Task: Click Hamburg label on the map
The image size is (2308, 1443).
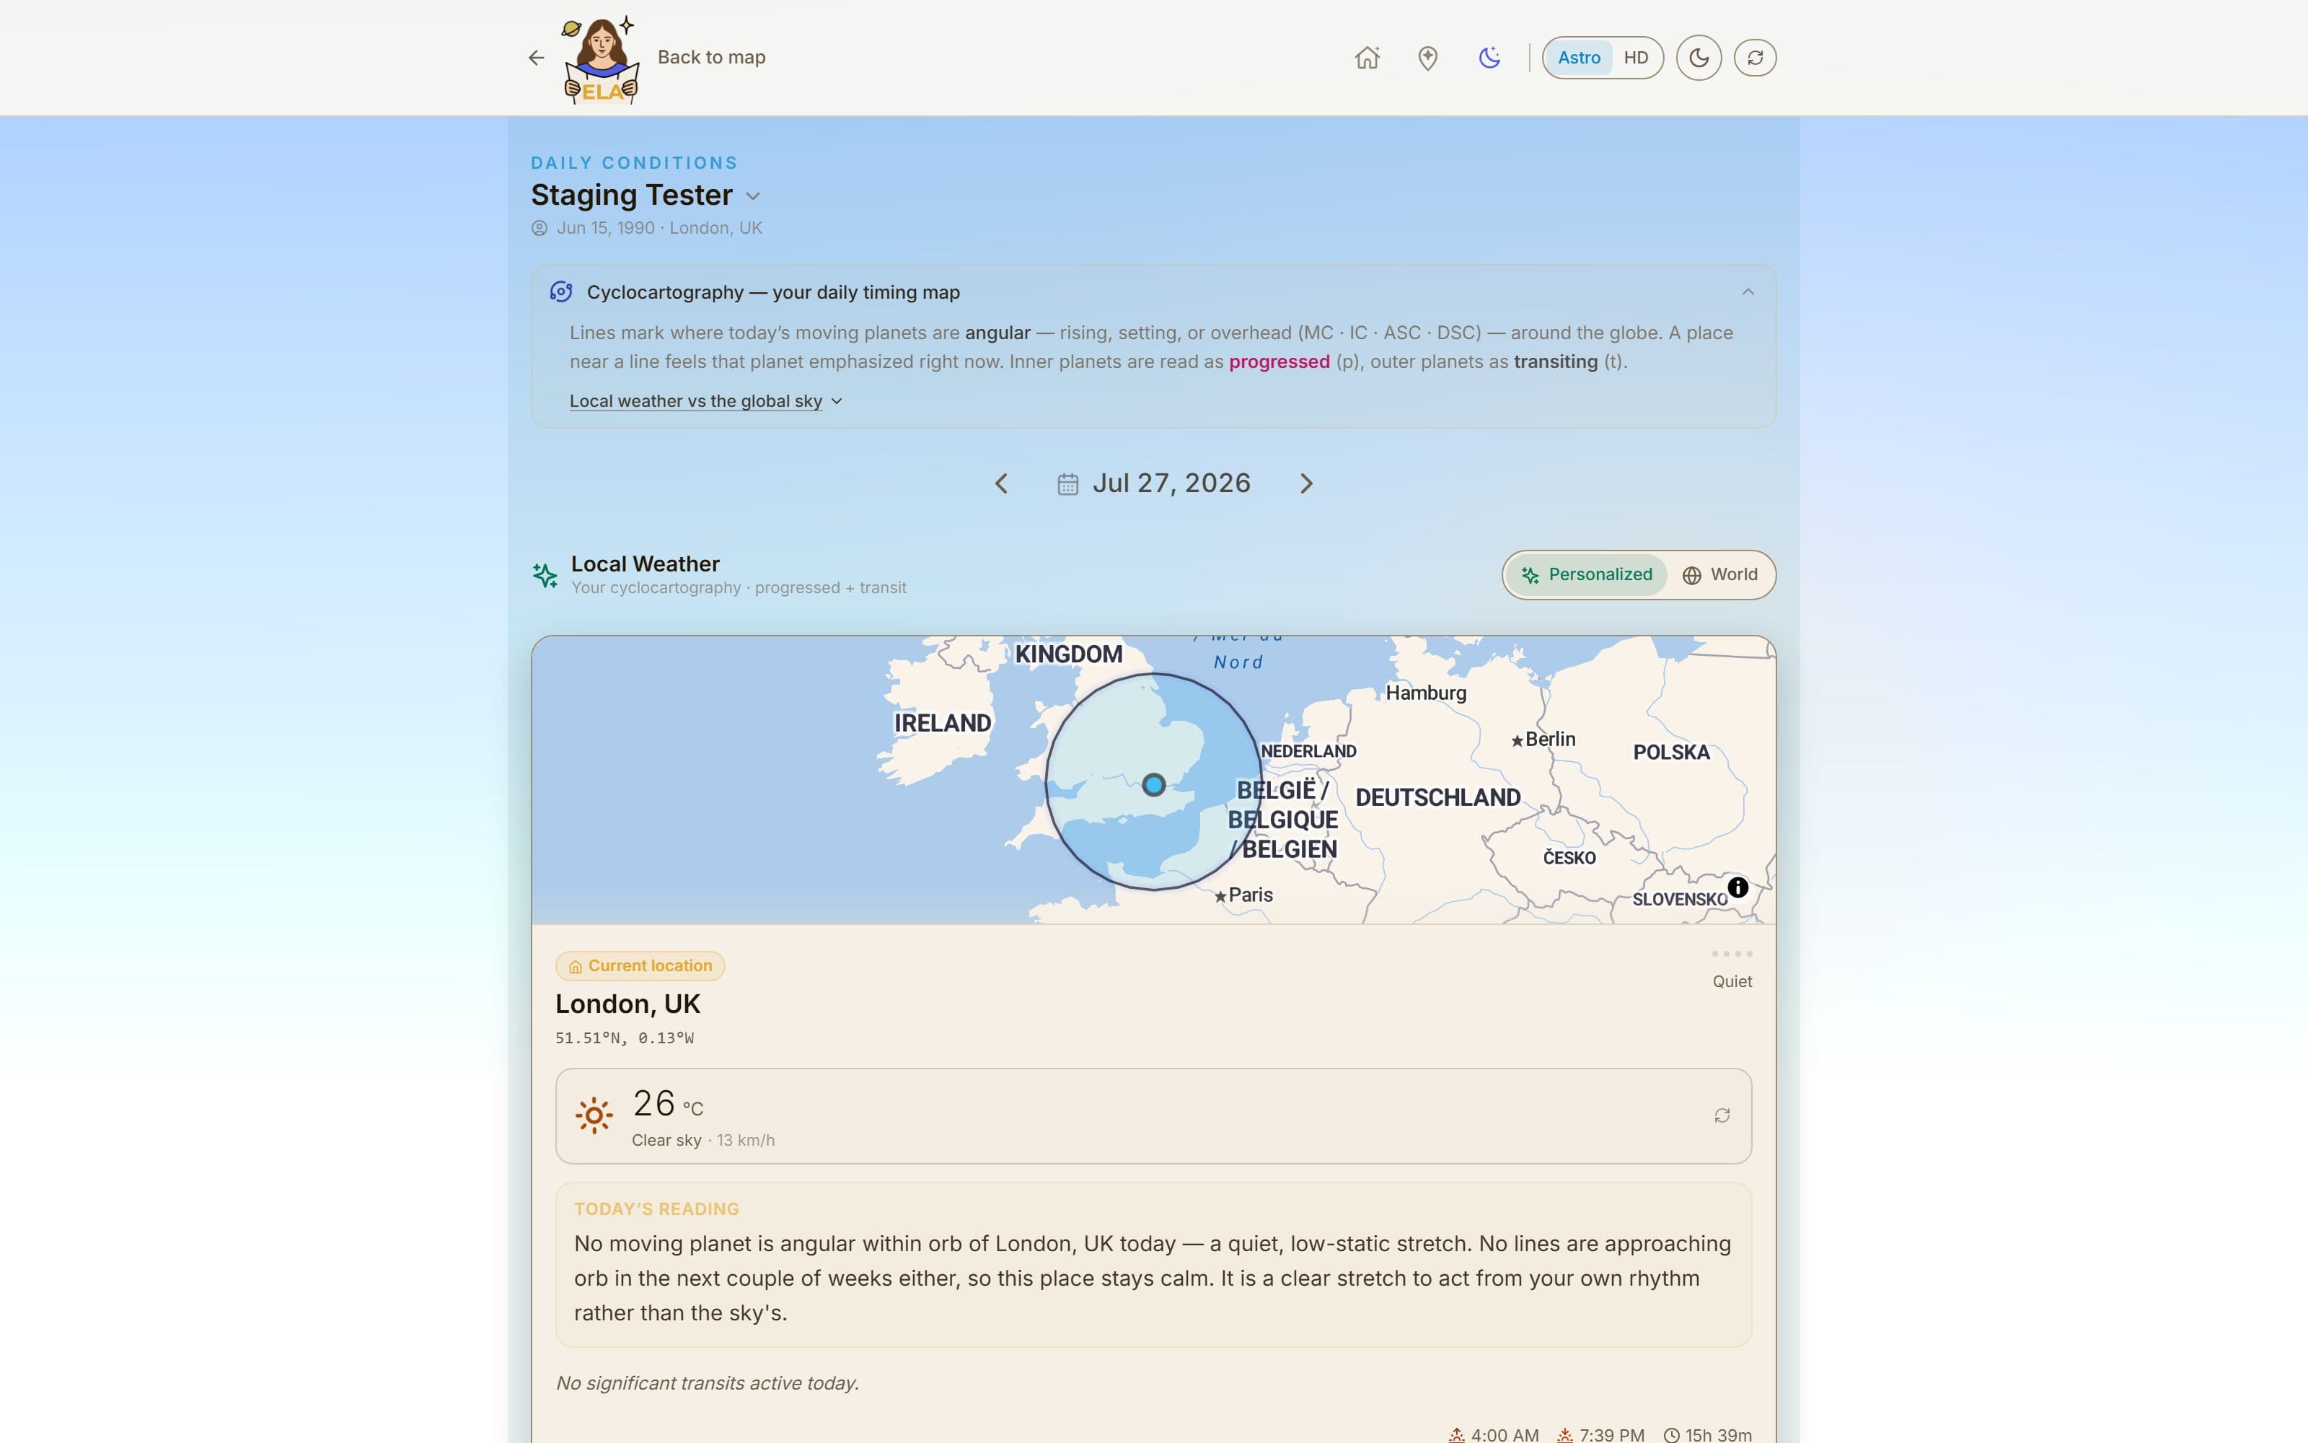Action: click(1426, 693)
